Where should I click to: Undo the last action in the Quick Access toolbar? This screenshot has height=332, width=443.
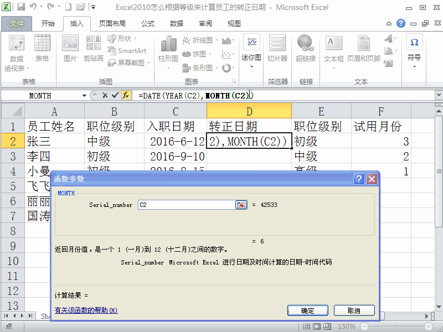[33, 7]
